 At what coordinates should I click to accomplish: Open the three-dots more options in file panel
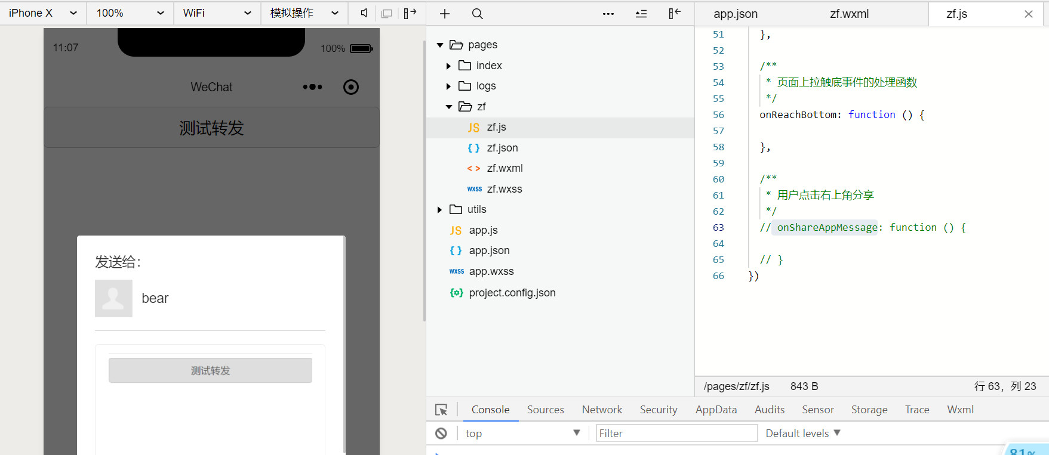coord(608,14)
